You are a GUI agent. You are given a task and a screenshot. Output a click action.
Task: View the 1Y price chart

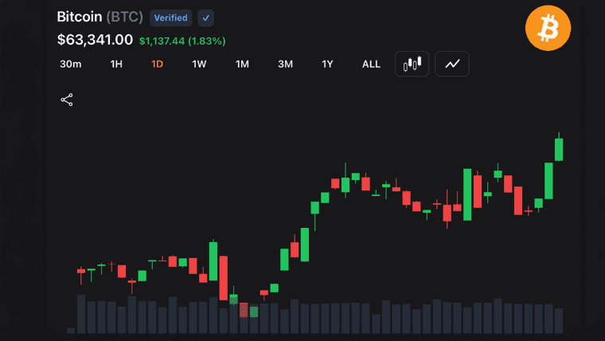[x=327, y=64]
